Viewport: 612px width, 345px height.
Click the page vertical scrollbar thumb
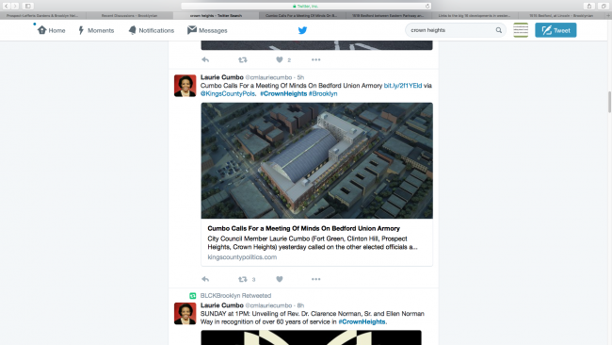click(609, 102)
